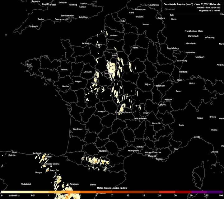Click the Marseille label
224x199 pixels.
[x=152, y=156]
